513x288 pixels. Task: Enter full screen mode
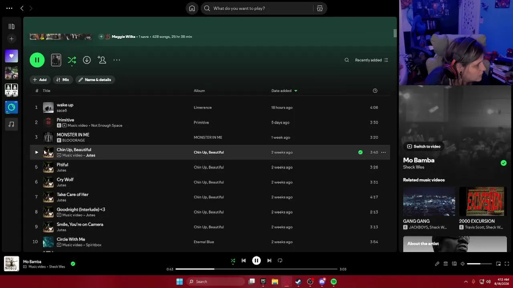507,264
